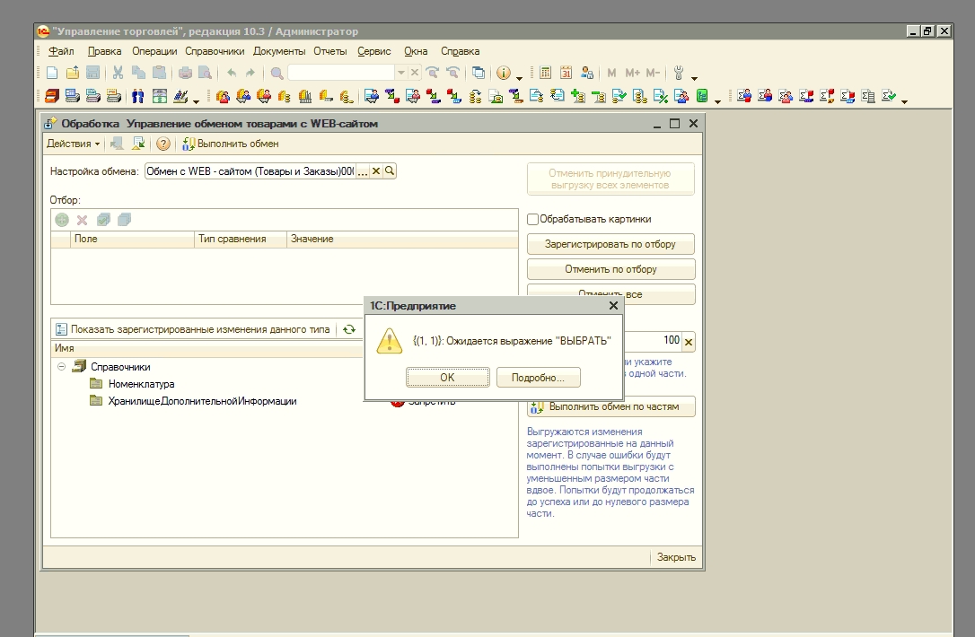Click the sigma sheet with green checkmark icon
Image resolution: width=975 pixels, height=637 pixels.
coord(889,96)
